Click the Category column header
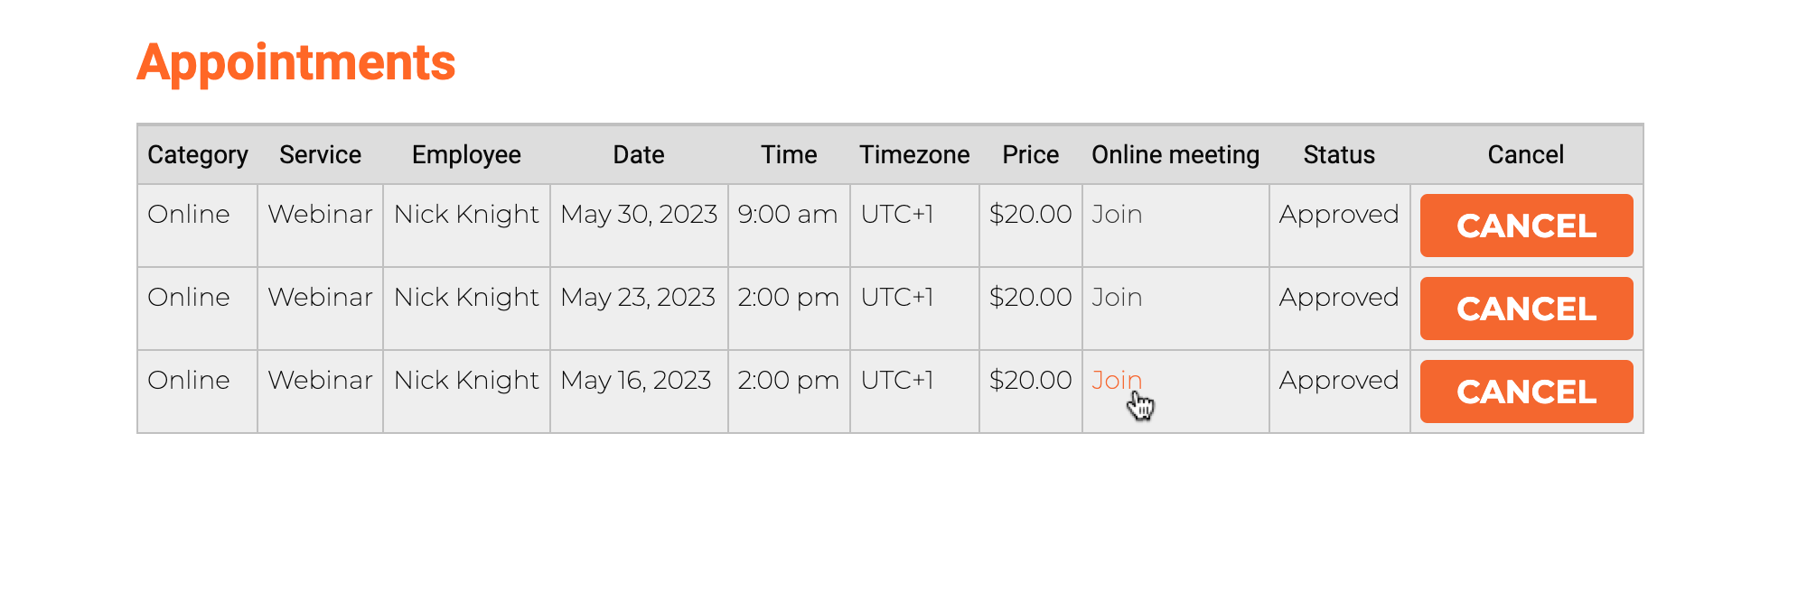Viewport: 1807px width, 599px height. [198, 155]
